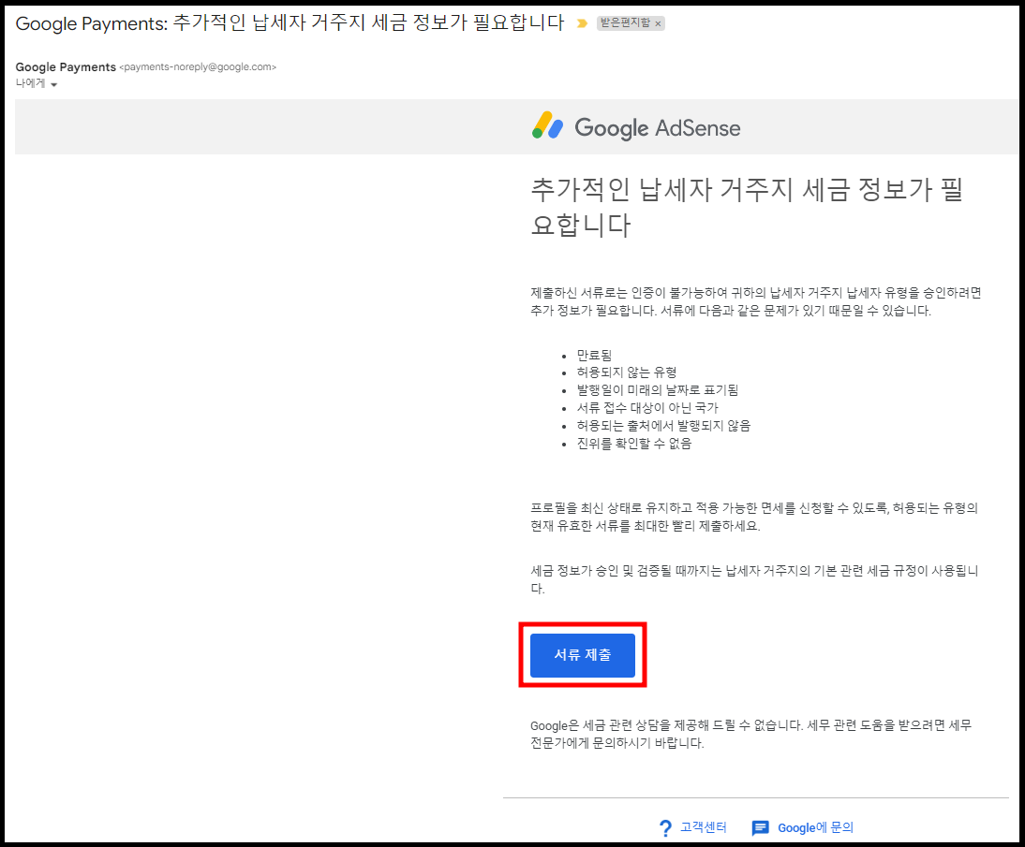This screenshot has height=847, width=1025.
Task: Click the 나에게 recipient text
Action: 30,83
